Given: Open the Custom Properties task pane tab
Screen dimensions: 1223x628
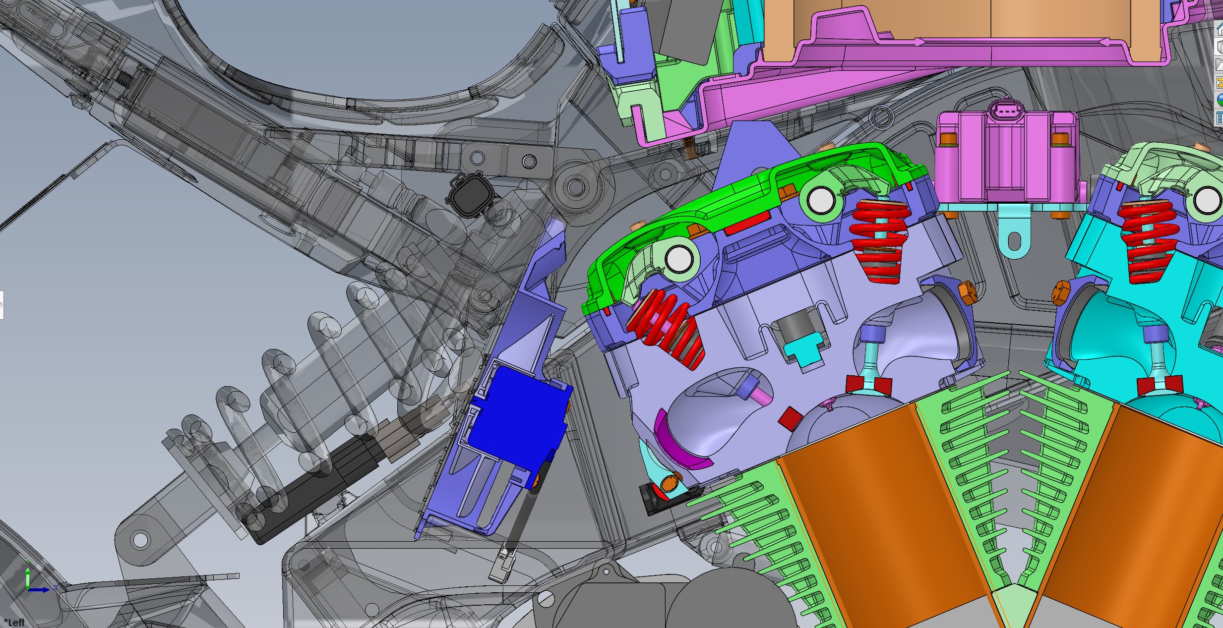Looking at the screenshot, I should coord(1220,118).
